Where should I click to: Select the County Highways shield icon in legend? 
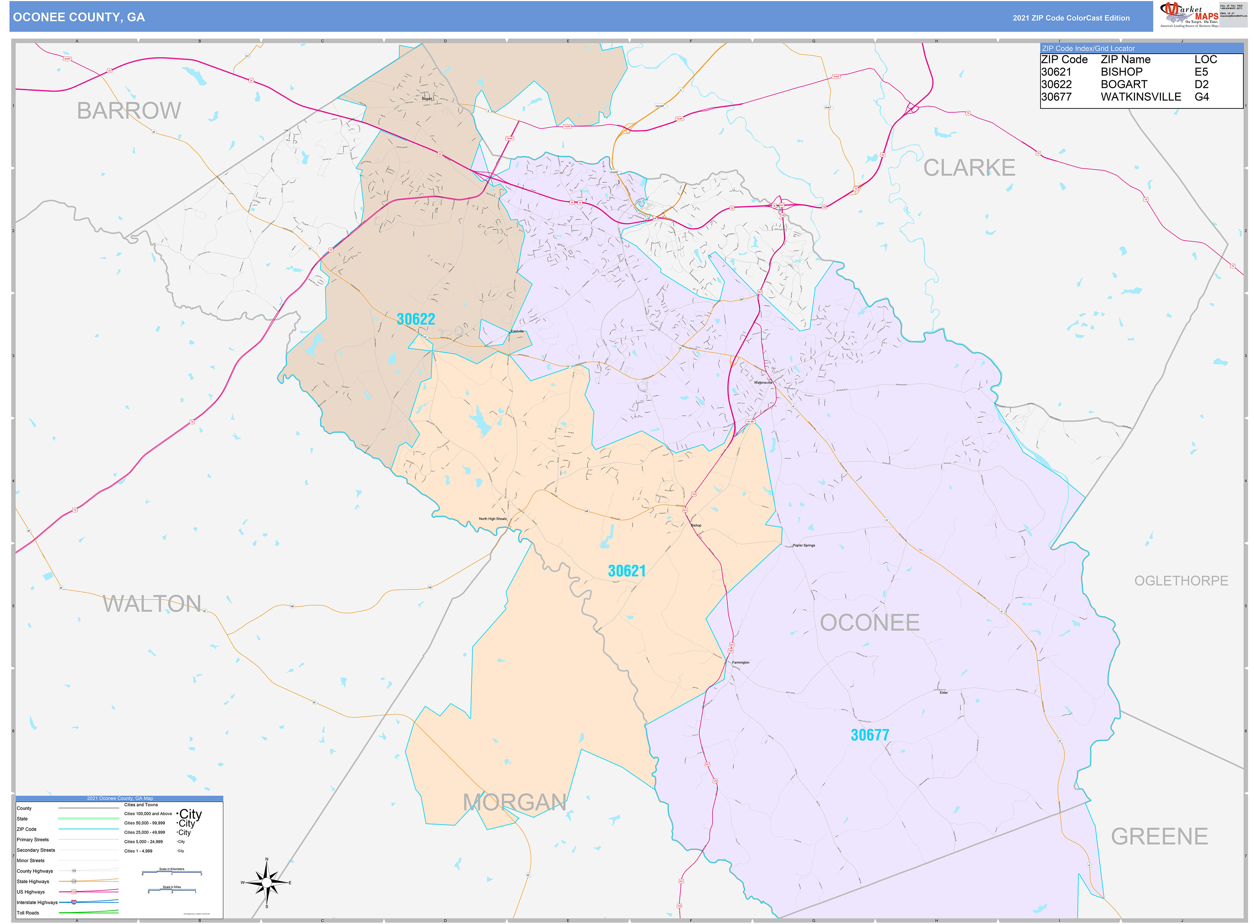tap(74, 871)
